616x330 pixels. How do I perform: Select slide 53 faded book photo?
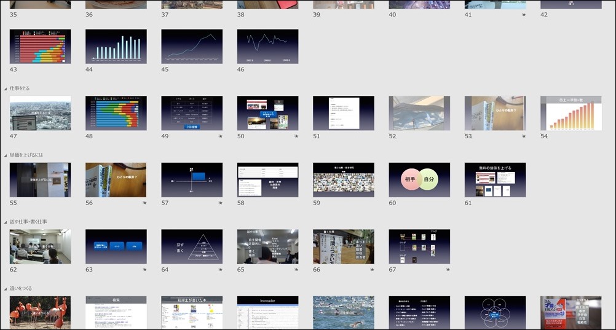tap(496, 113)
